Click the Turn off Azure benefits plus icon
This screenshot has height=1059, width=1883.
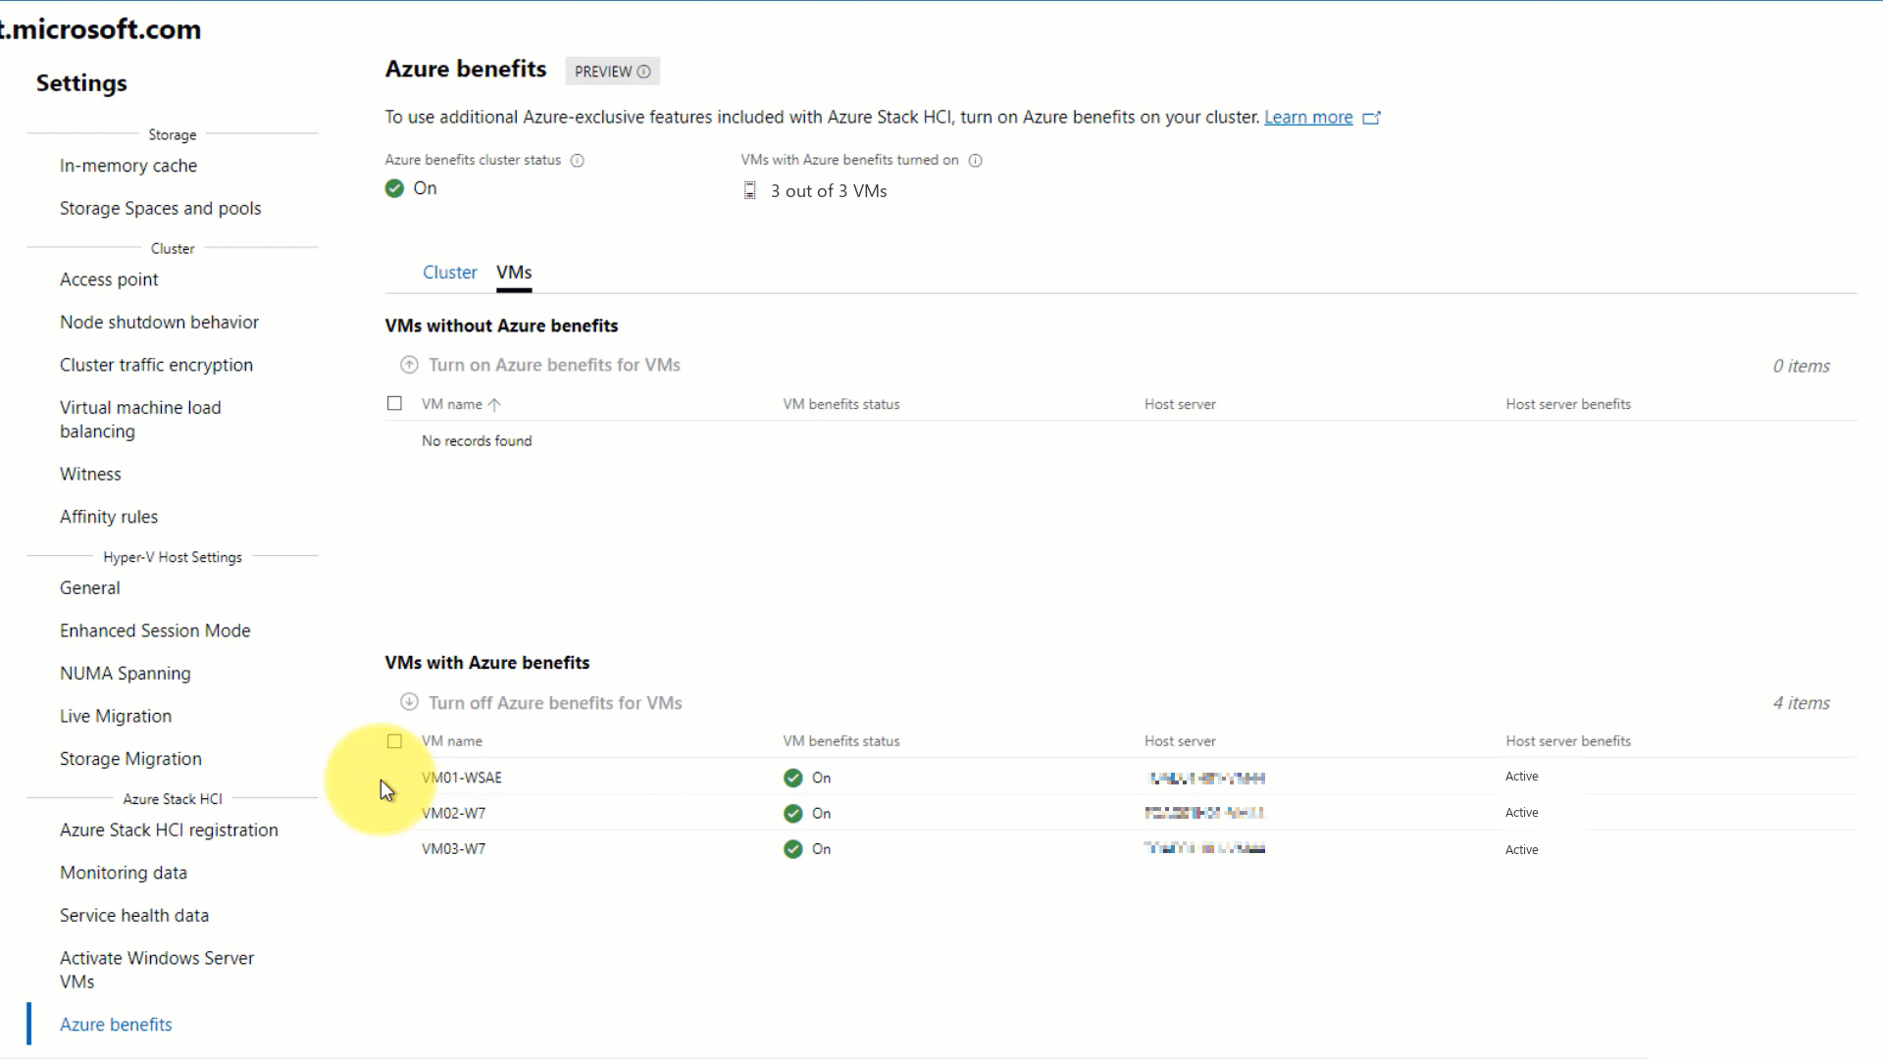[x=409, y=702]
